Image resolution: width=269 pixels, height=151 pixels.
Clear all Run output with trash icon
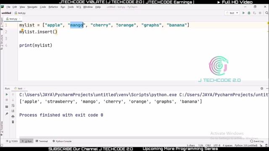point(13,122)
